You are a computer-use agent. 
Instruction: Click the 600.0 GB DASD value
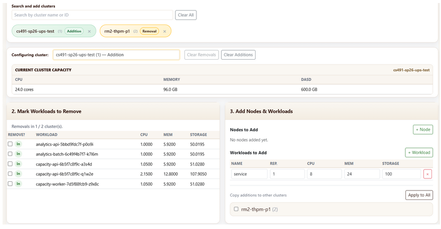[x=309, y=90]
